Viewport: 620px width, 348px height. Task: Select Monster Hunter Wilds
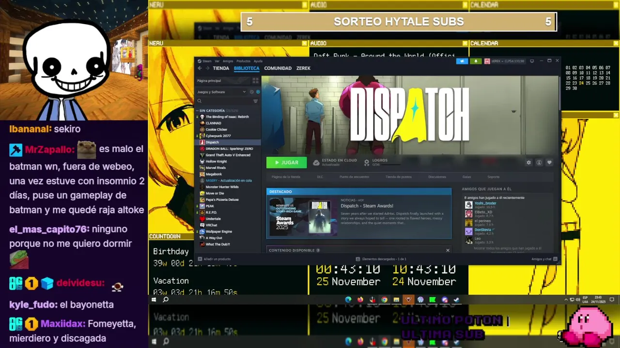[x=222, y=187]
